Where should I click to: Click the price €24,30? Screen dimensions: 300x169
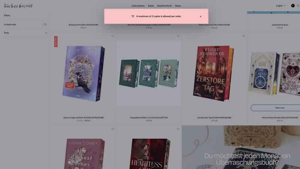point(214,121)
